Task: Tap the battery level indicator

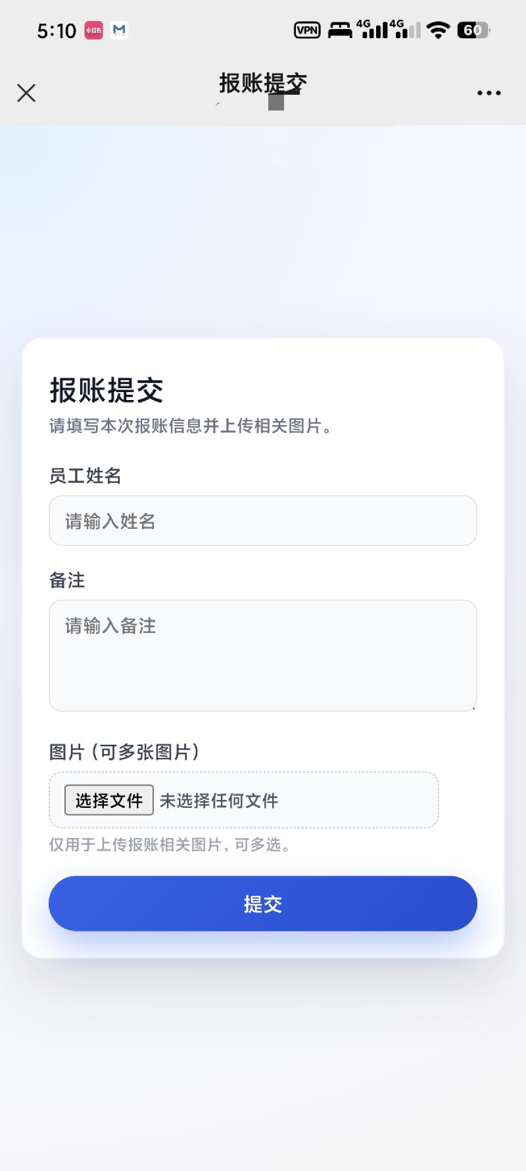Action: tap(473, 30)
